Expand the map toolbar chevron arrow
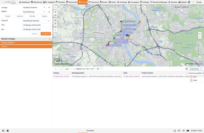 click(55, 30)
